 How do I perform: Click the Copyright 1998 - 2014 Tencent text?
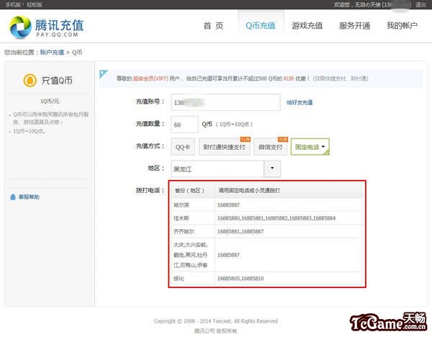pyautogui.click(x=216, y=321)
